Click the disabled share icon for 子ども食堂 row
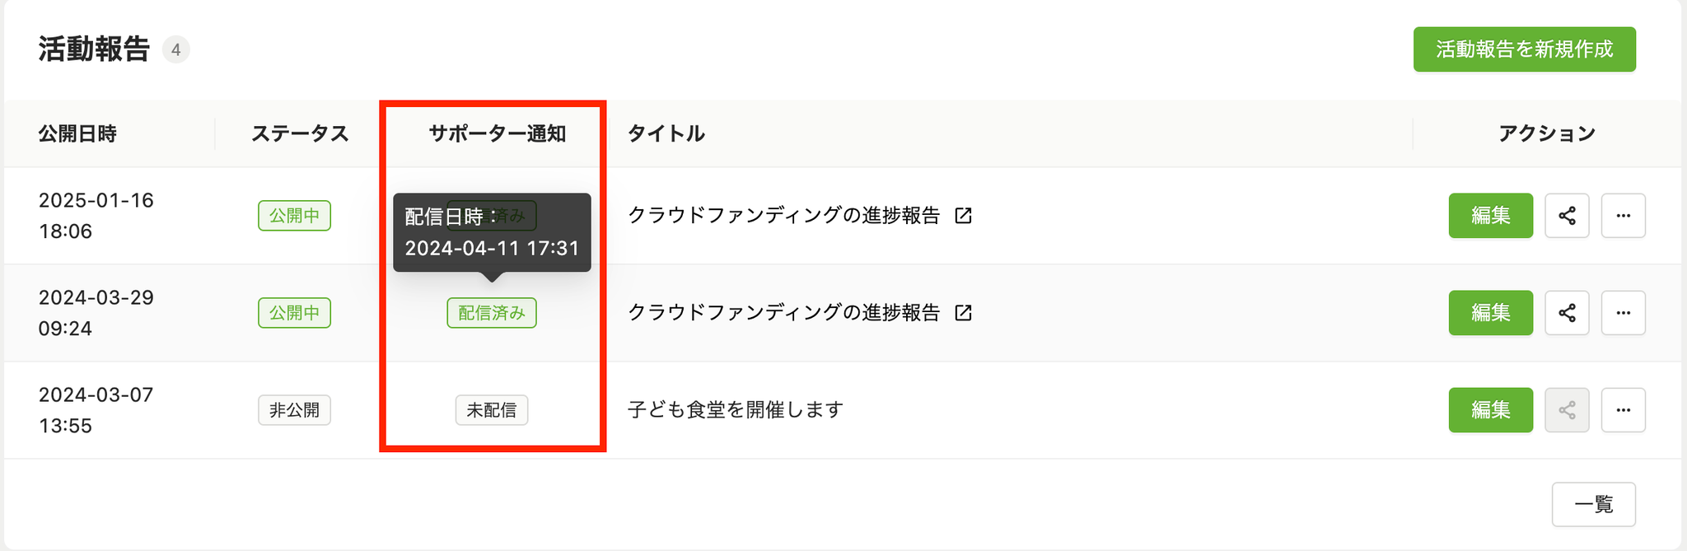 pyautogui.click(x=1567, y=410)
